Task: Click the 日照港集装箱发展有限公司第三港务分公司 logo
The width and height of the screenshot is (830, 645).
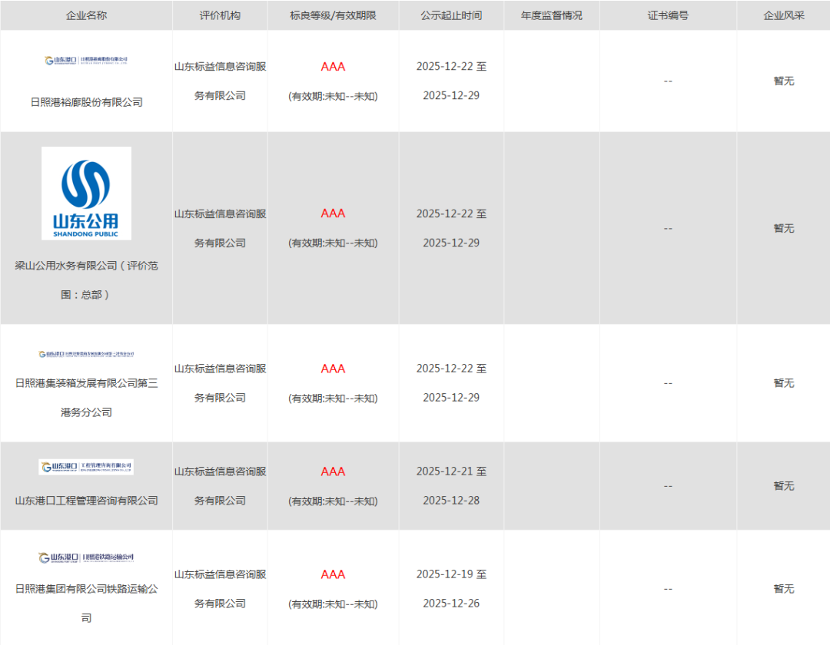Action: tap(86, 354)
